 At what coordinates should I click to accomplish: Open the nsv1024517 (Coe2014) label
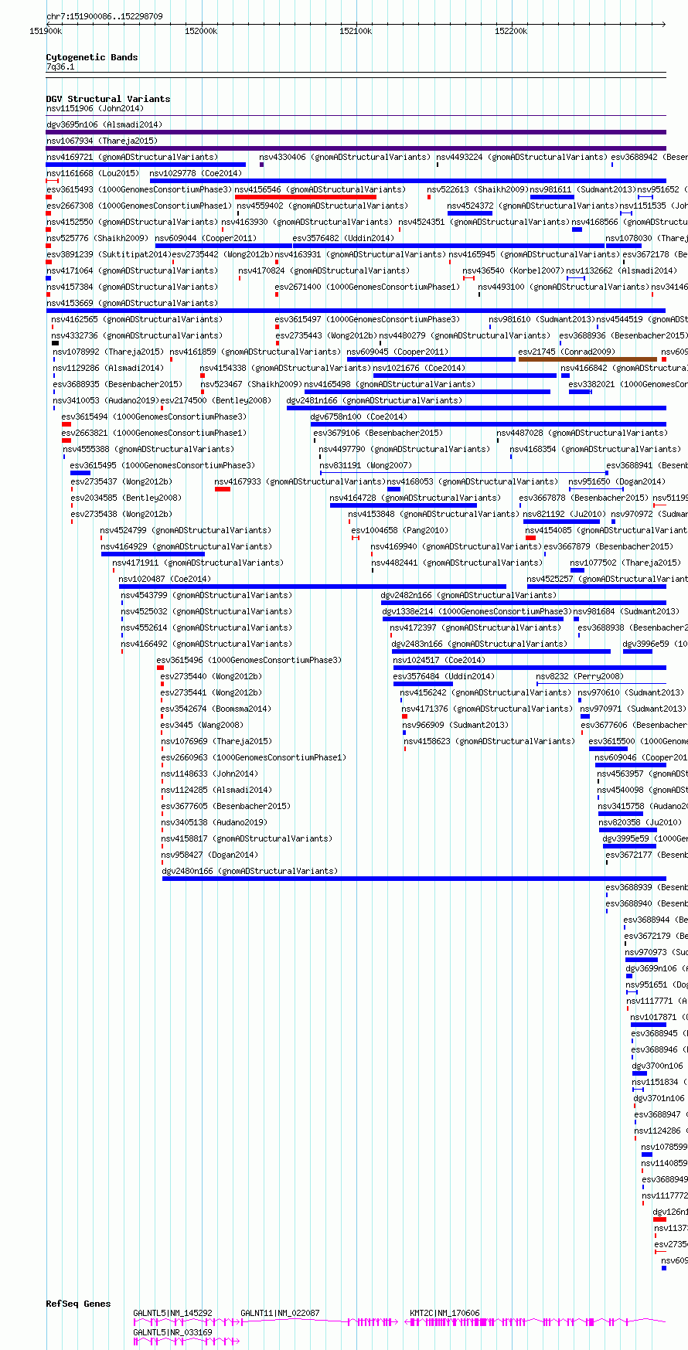[x=439, y=660]
